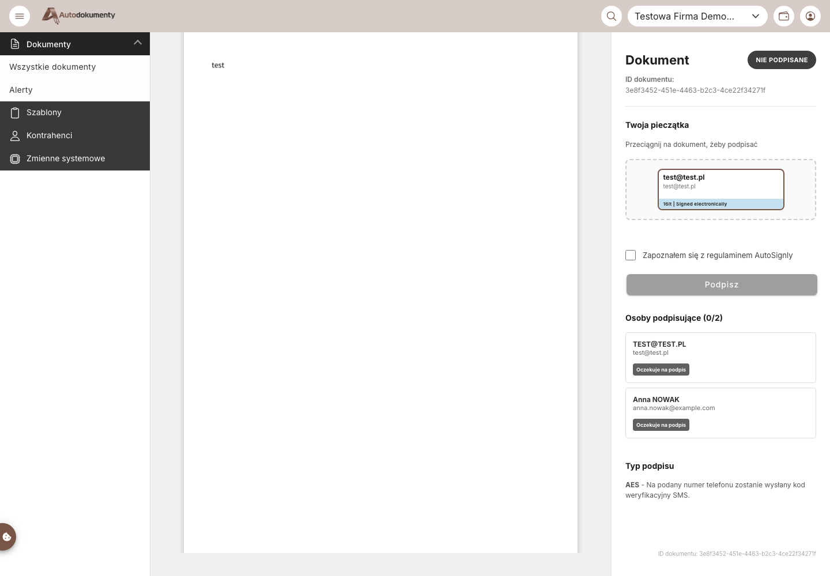The image size is (830, 576).
Task: Click the Anna NOWAK signer card
Action: click(720, 413)
